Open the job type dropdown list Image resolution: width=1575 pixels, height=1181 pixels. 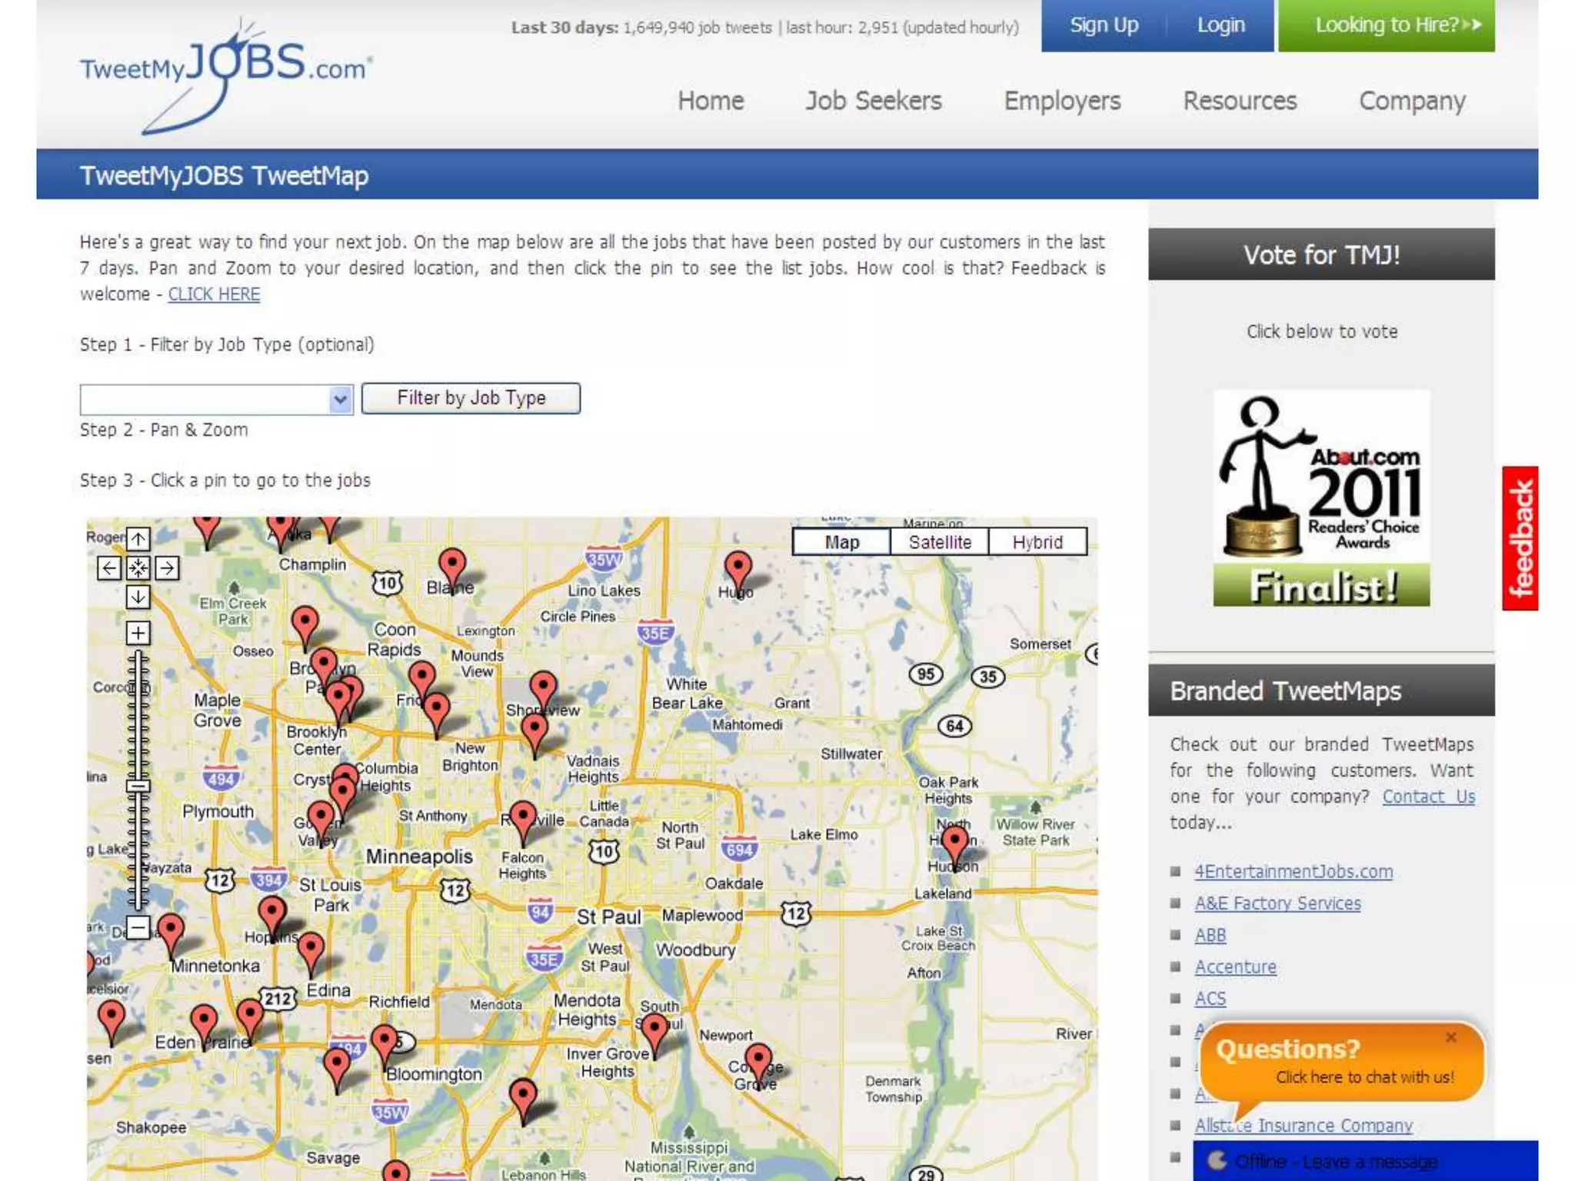[340, 399]
